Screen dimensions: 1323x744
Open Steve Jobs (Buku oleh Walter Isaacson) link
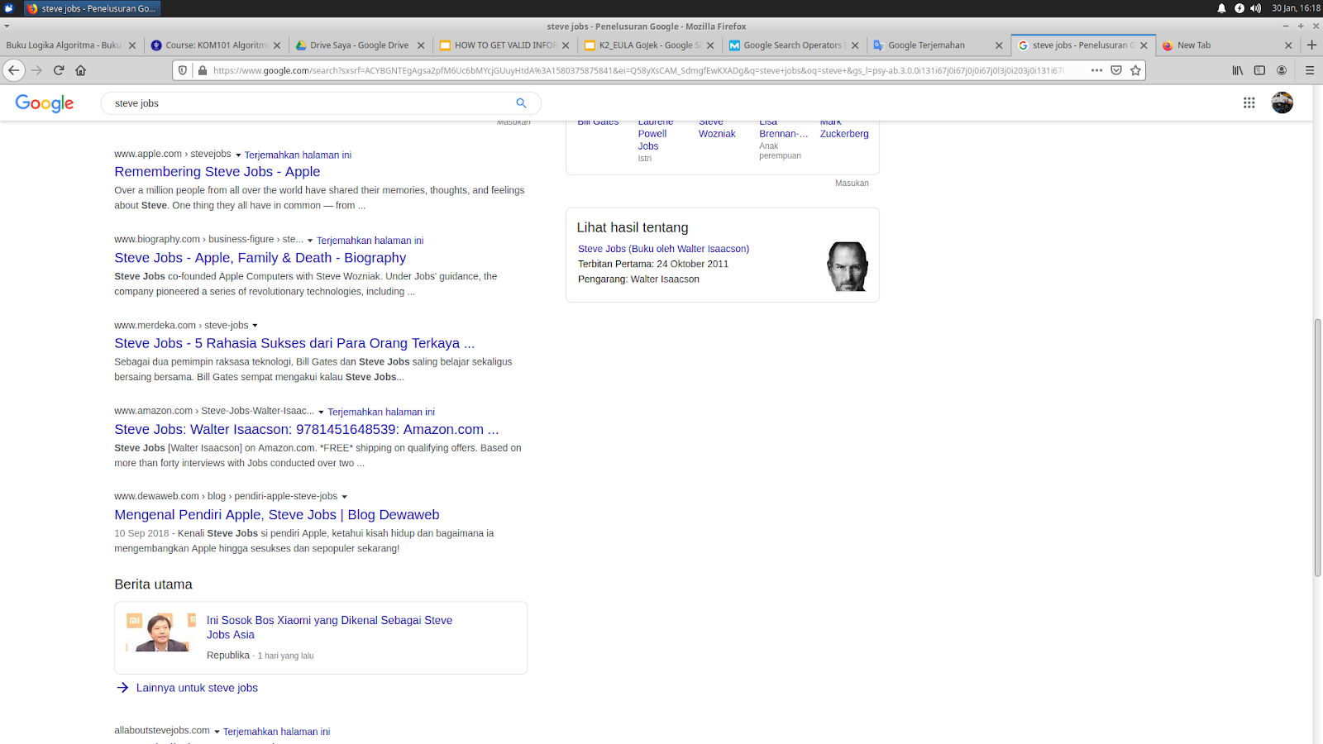pos(663,249)
